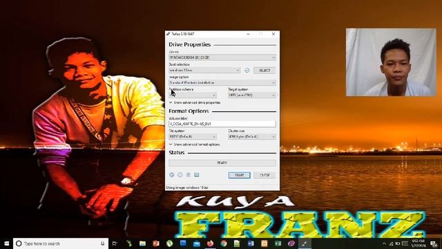Screen dimensions: 442x249
Task: Click the SELECT button
Action: pyautogui.click(x=265, y=71)
